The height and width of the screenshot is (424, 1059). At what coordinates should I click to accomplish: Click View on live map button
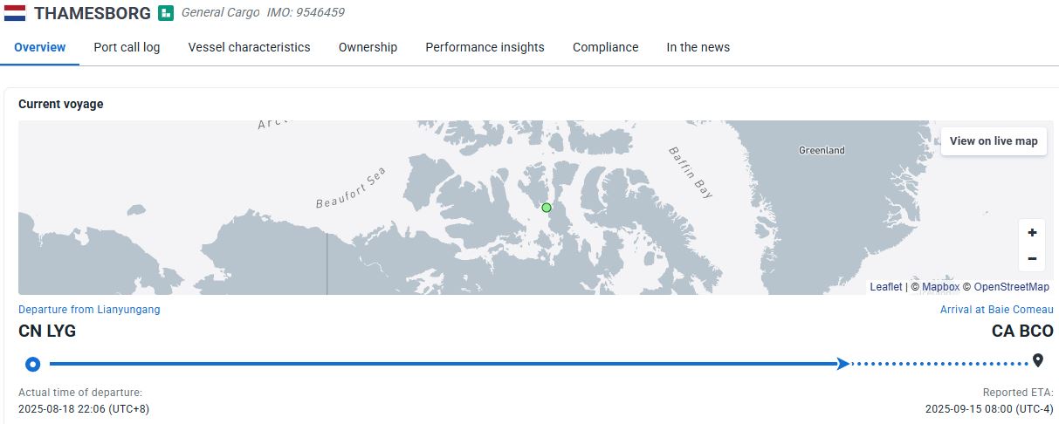[994, 140]
